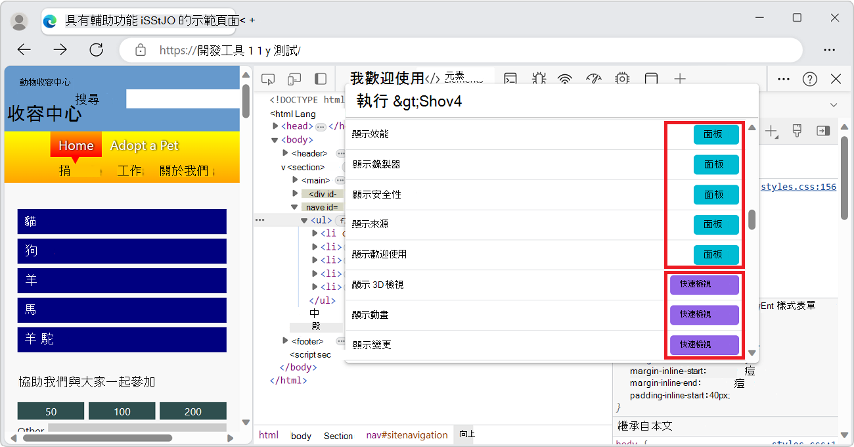Open the Sources bug icon tool
The height and width of the screenshot is (447, 854).
(x=539, y=79)
